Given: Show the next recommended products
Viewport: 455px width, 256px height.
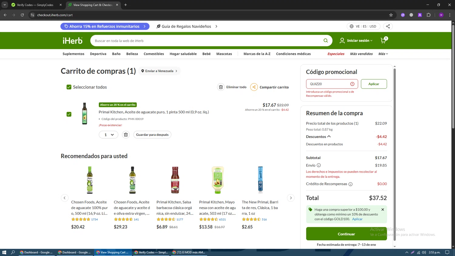Looking at the screenshot, I should coord(291,198).
